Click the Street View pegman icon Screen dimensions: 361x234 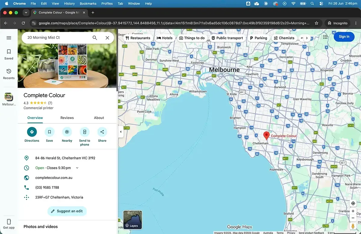pyautogui.click(x=353, y=226)
